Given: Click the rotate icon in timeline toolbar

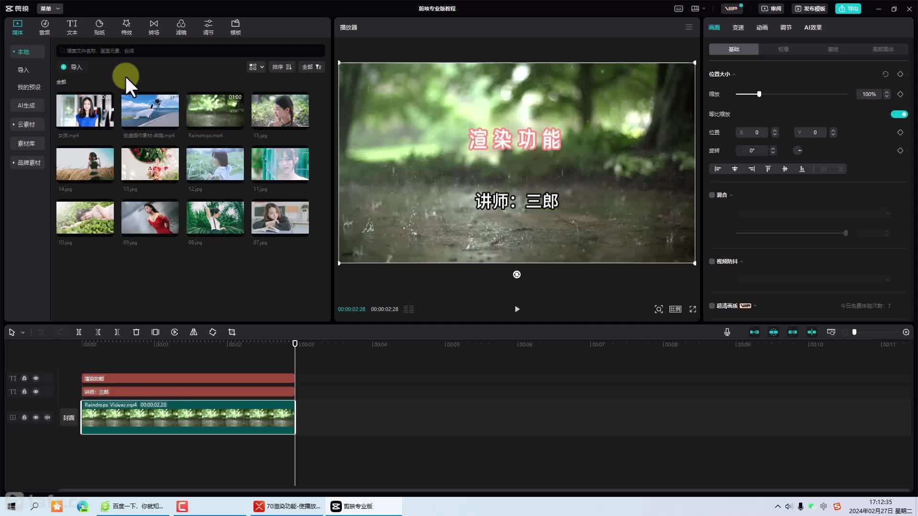Looking at the screenshot, I should (x=213, y=332).
